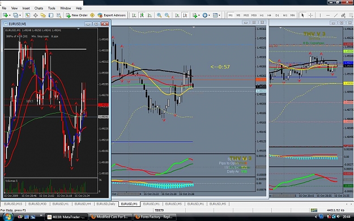Viewport: 354px width, 221px height.
Task: Click the TIBET9 profile in status bar
Action: click(159, 210)
